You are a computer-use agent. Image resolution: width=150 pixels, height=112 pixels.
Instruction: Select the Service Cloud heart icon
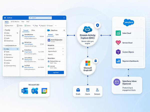click(x=118, y=43)
